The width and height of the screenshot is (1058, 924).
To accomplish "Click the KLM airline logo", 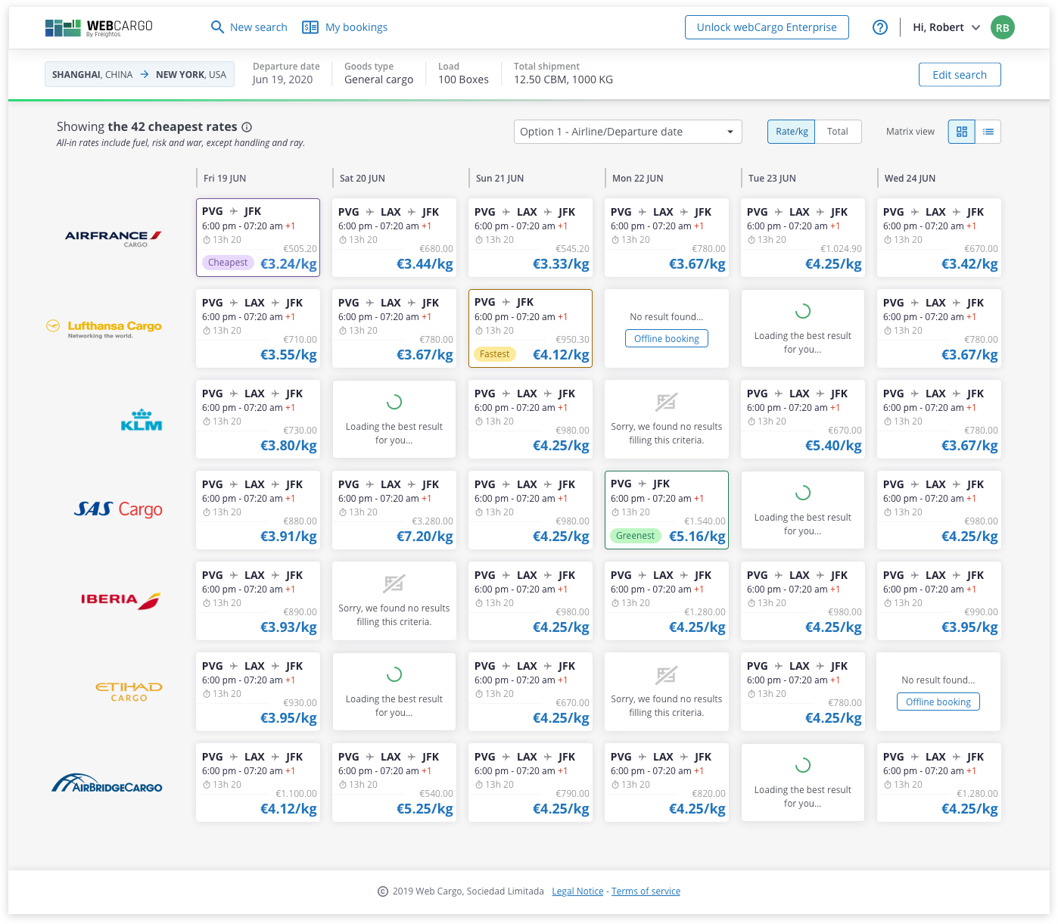I will (142, 420).
